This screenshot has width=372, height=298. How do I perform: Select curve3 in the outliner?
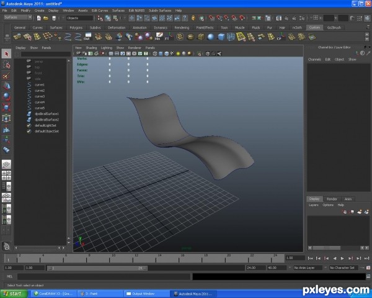coord(40,96)
